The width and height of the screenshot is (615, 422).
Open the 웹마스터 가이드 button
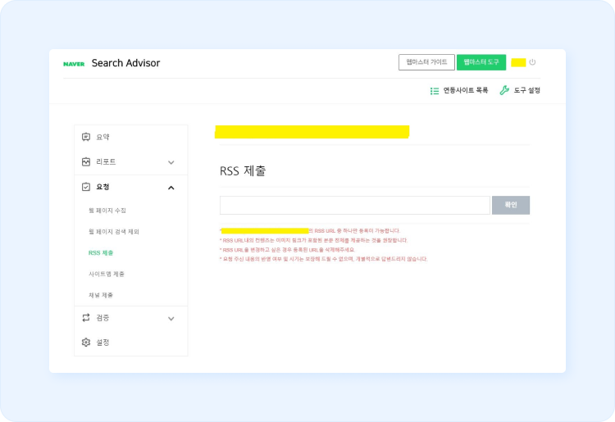(x=426, y=62)
